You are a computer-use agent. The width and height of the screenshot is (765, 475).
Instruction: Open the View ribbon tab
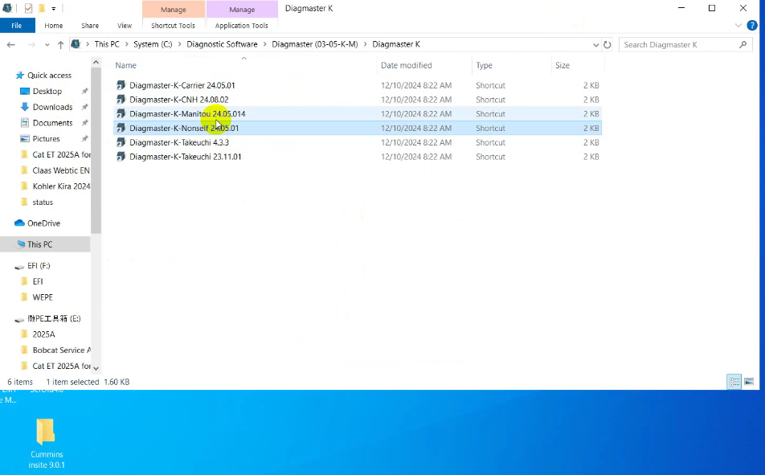[x=125, y=26]
